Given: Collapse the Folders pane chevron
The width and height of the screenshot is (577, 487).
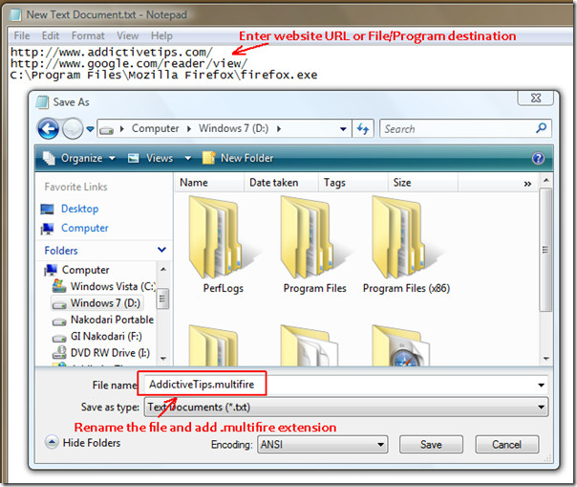Looking at the screenshot, I should [161, 250].
